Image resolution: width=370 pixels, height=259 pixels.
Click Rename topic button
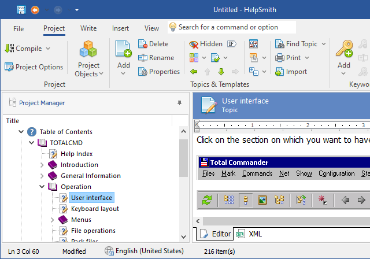(156, 58)
